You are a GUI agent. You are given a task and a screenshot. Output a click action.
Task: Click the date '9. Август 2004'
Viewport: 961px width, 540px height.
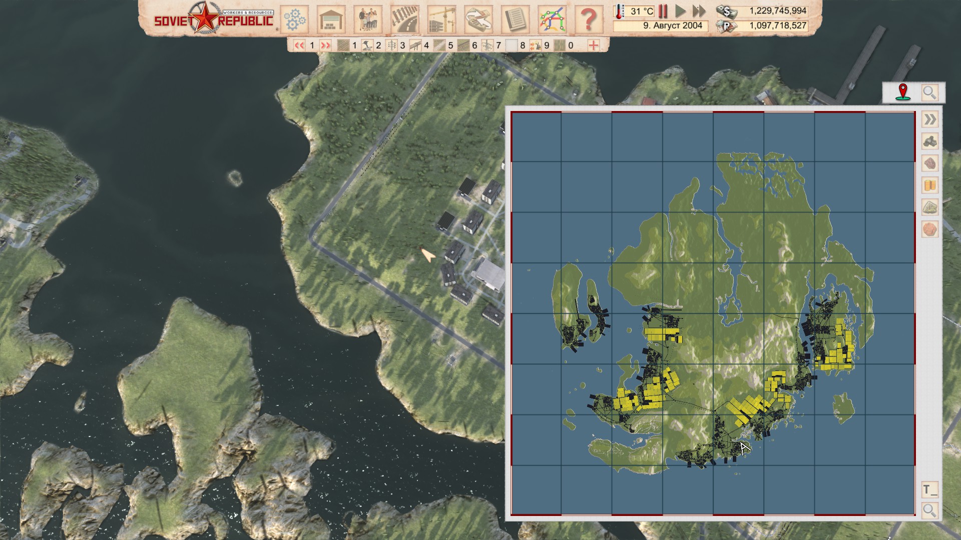673,25
